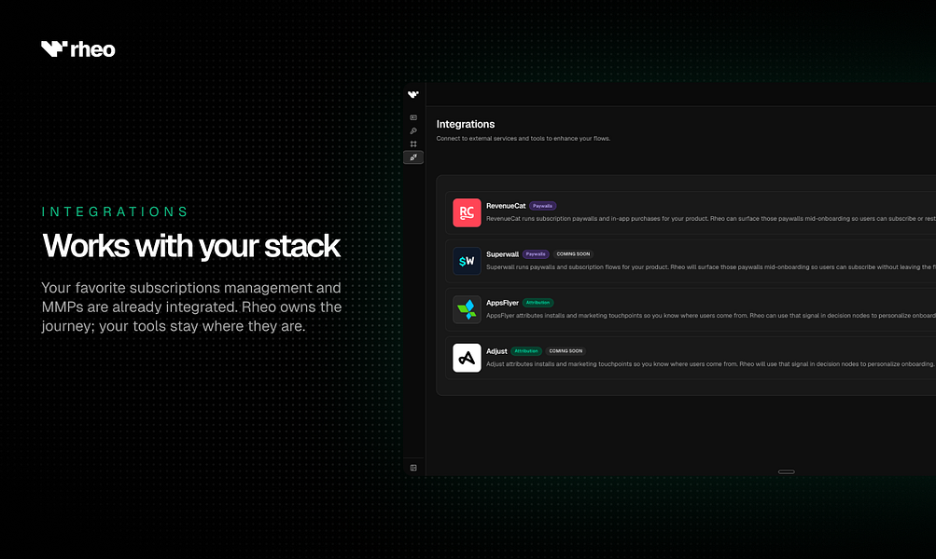Click the Adjust description text

[x=710, y=363]
